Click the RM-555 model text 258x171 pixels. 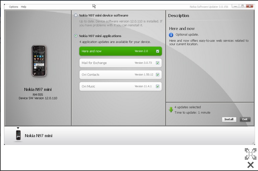(38, 95)
